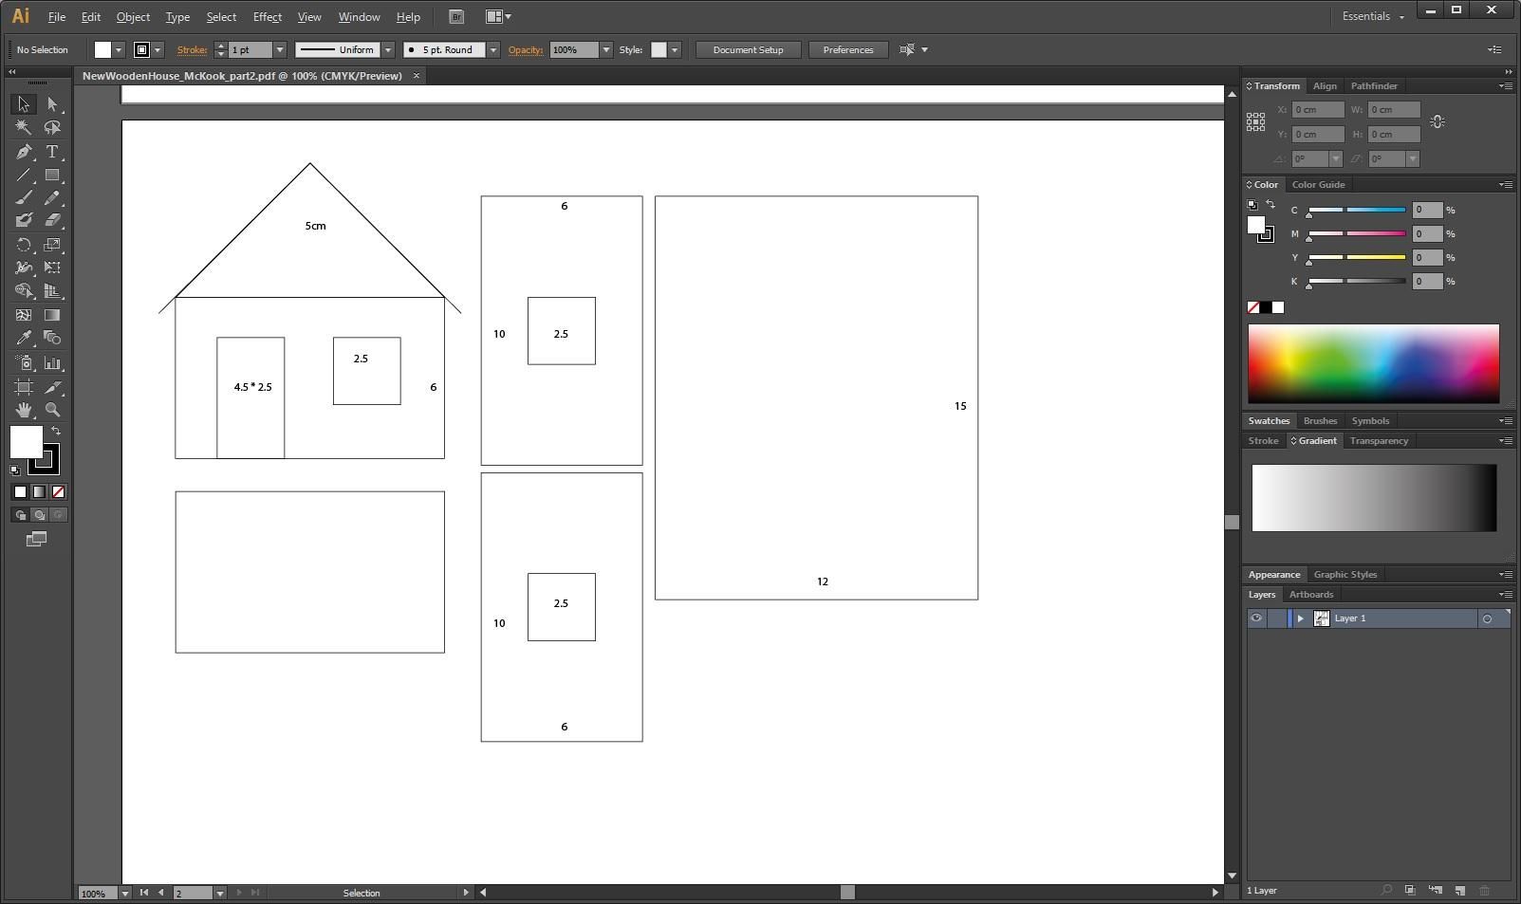Open the Effect menu

point(267,16)
